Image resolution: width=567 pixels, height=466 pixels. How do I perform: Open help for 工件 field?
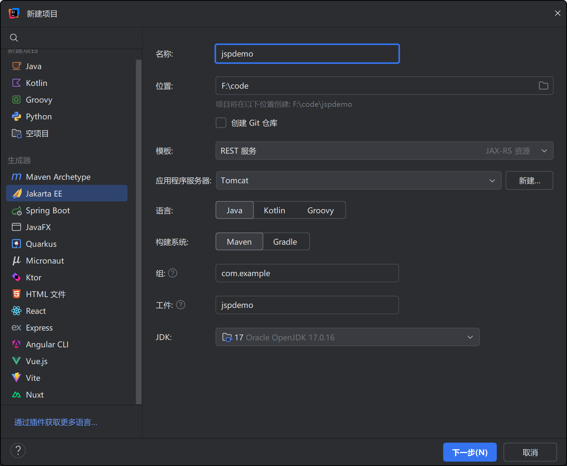point(181,305)
